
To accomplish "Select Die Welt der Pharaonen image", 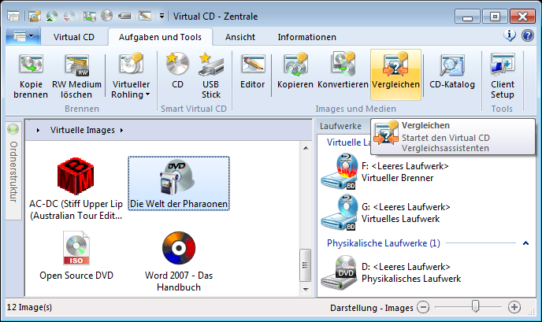I will click(x=179, y=183).
